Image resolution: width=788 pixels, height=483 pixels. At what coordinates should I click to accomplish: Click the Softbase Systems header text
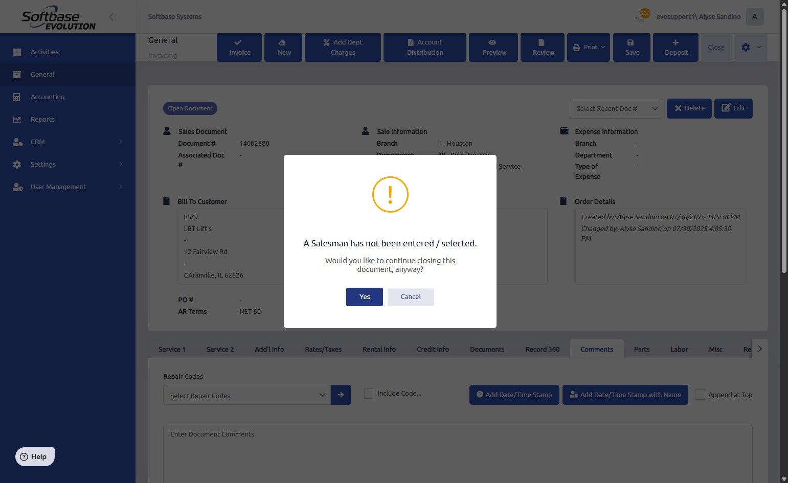(174, 17)
